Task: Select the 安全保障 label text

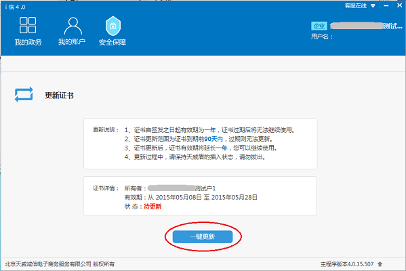Action: [x=113, y=42]
